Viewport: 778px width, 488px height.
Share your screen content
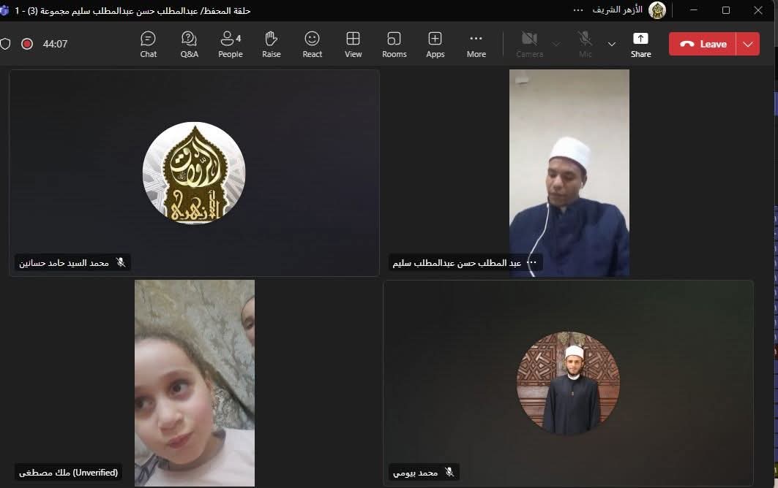640,44
